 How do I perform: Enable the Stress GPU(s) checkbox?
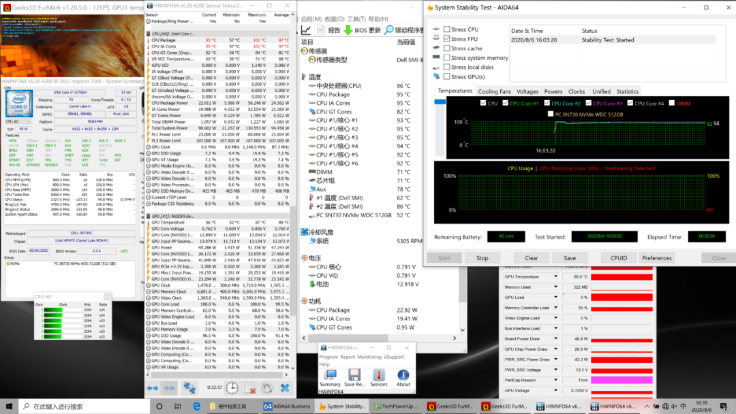pos(447,77)
